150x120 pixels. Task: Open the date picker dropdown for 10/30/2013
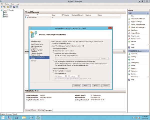click(66, 76)
